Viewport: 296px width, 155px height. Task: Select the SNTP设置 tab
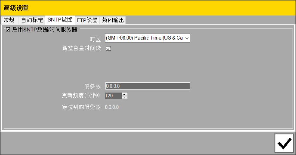60,20
